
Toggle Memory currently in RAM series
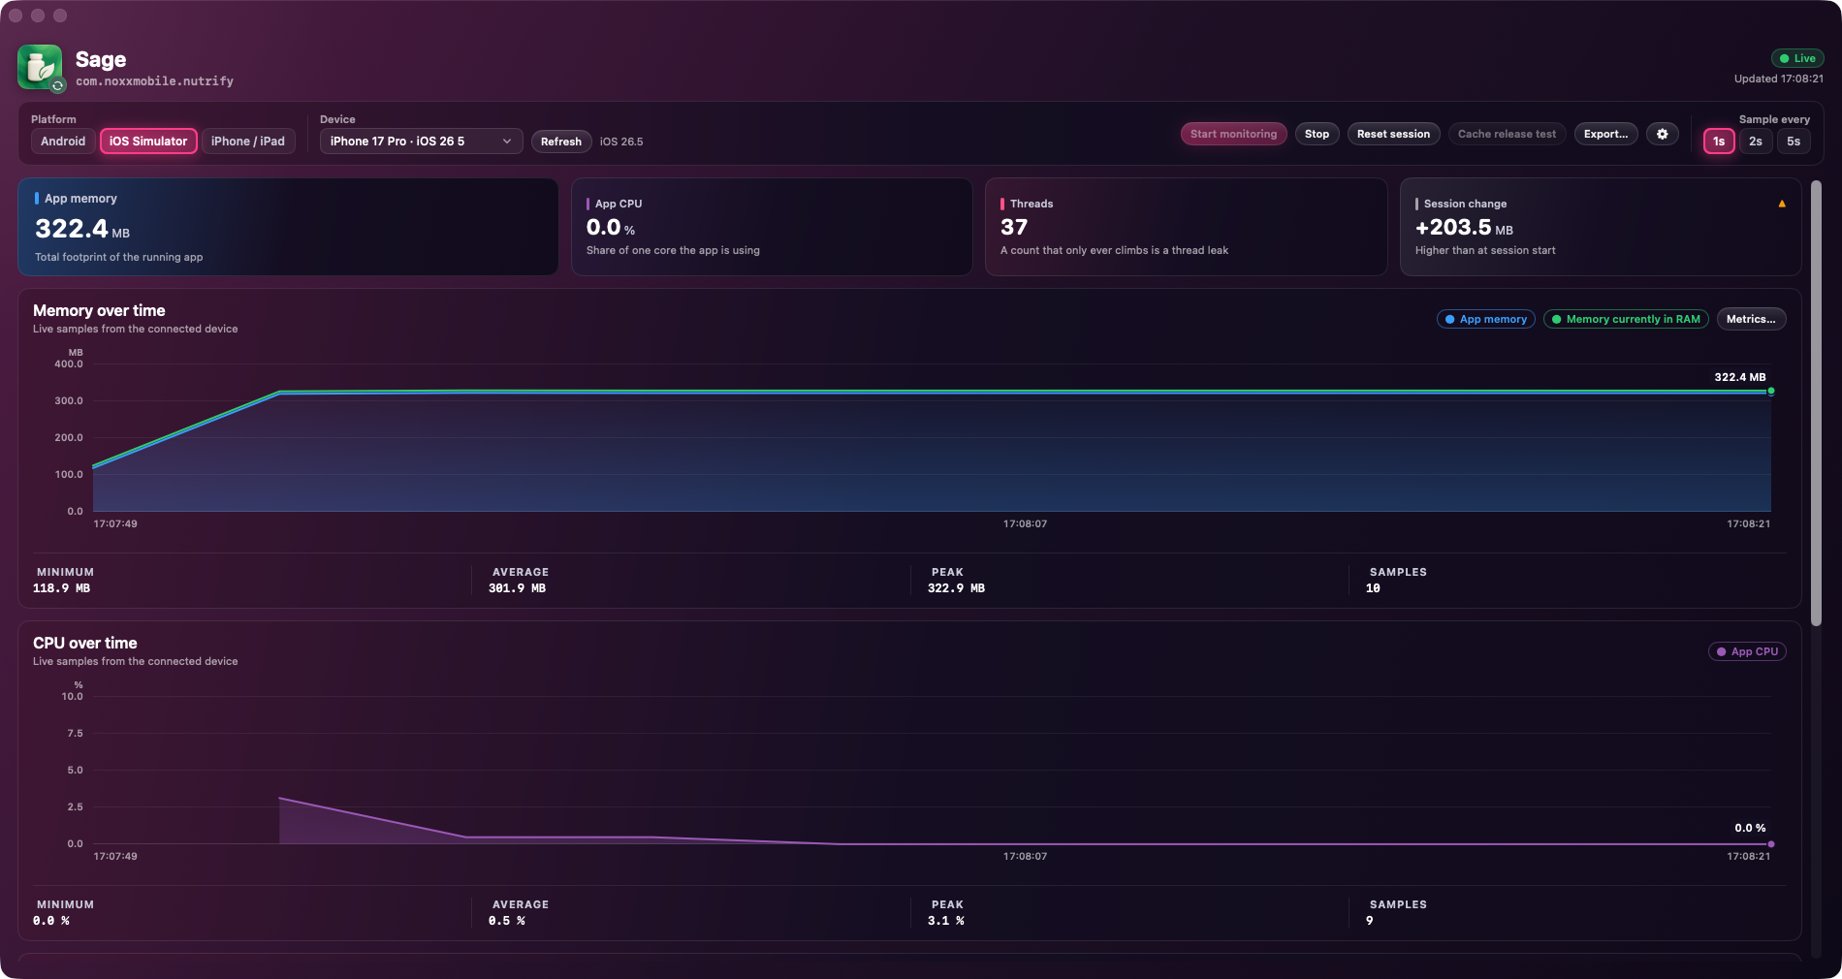(x=1625, y=319)
